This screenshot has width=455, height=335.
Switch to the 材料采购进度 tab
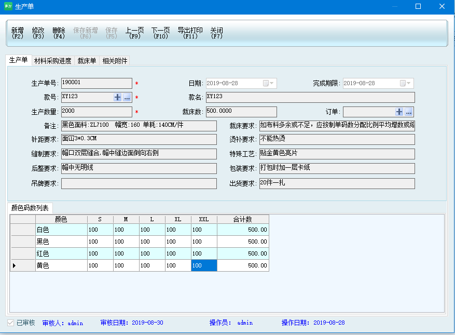point(53,61)
